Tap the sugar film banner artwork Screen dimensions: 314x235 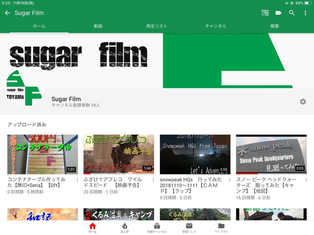[x=157, y=61]
